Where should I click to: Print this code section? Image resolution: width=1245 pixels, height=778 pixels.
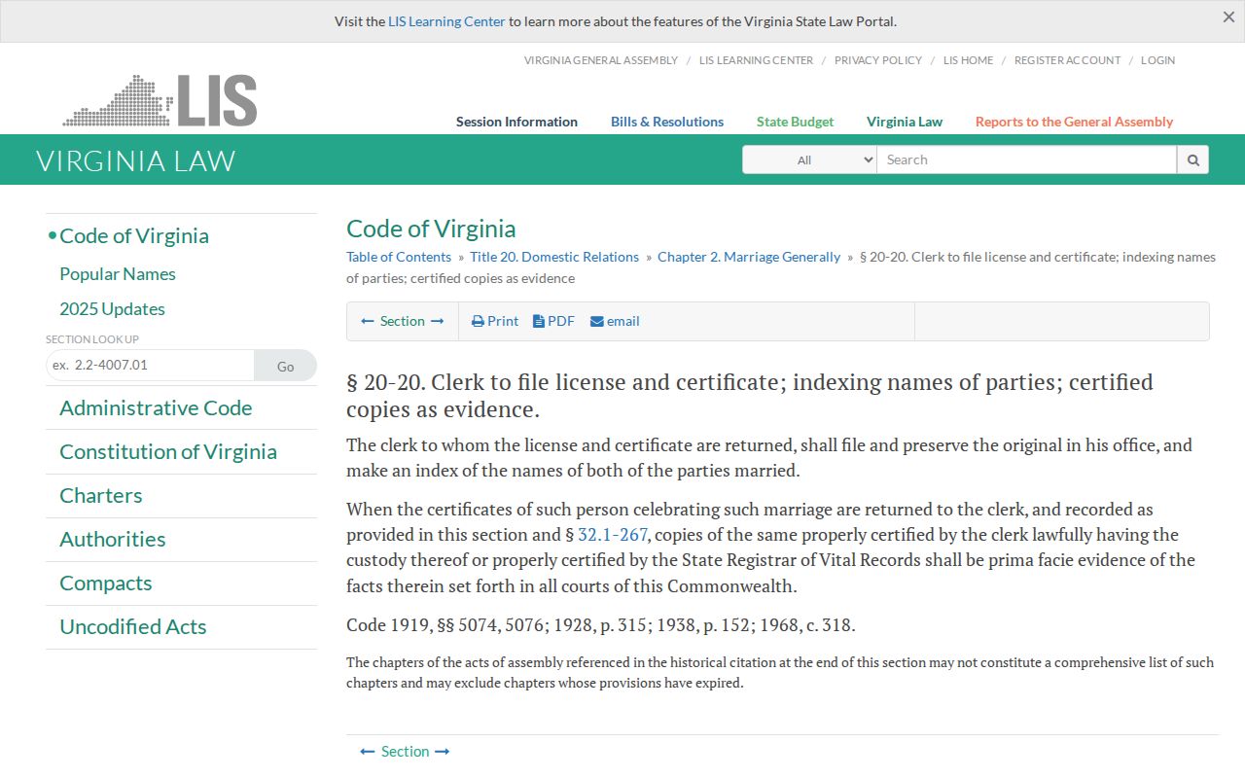pos(495,321)
